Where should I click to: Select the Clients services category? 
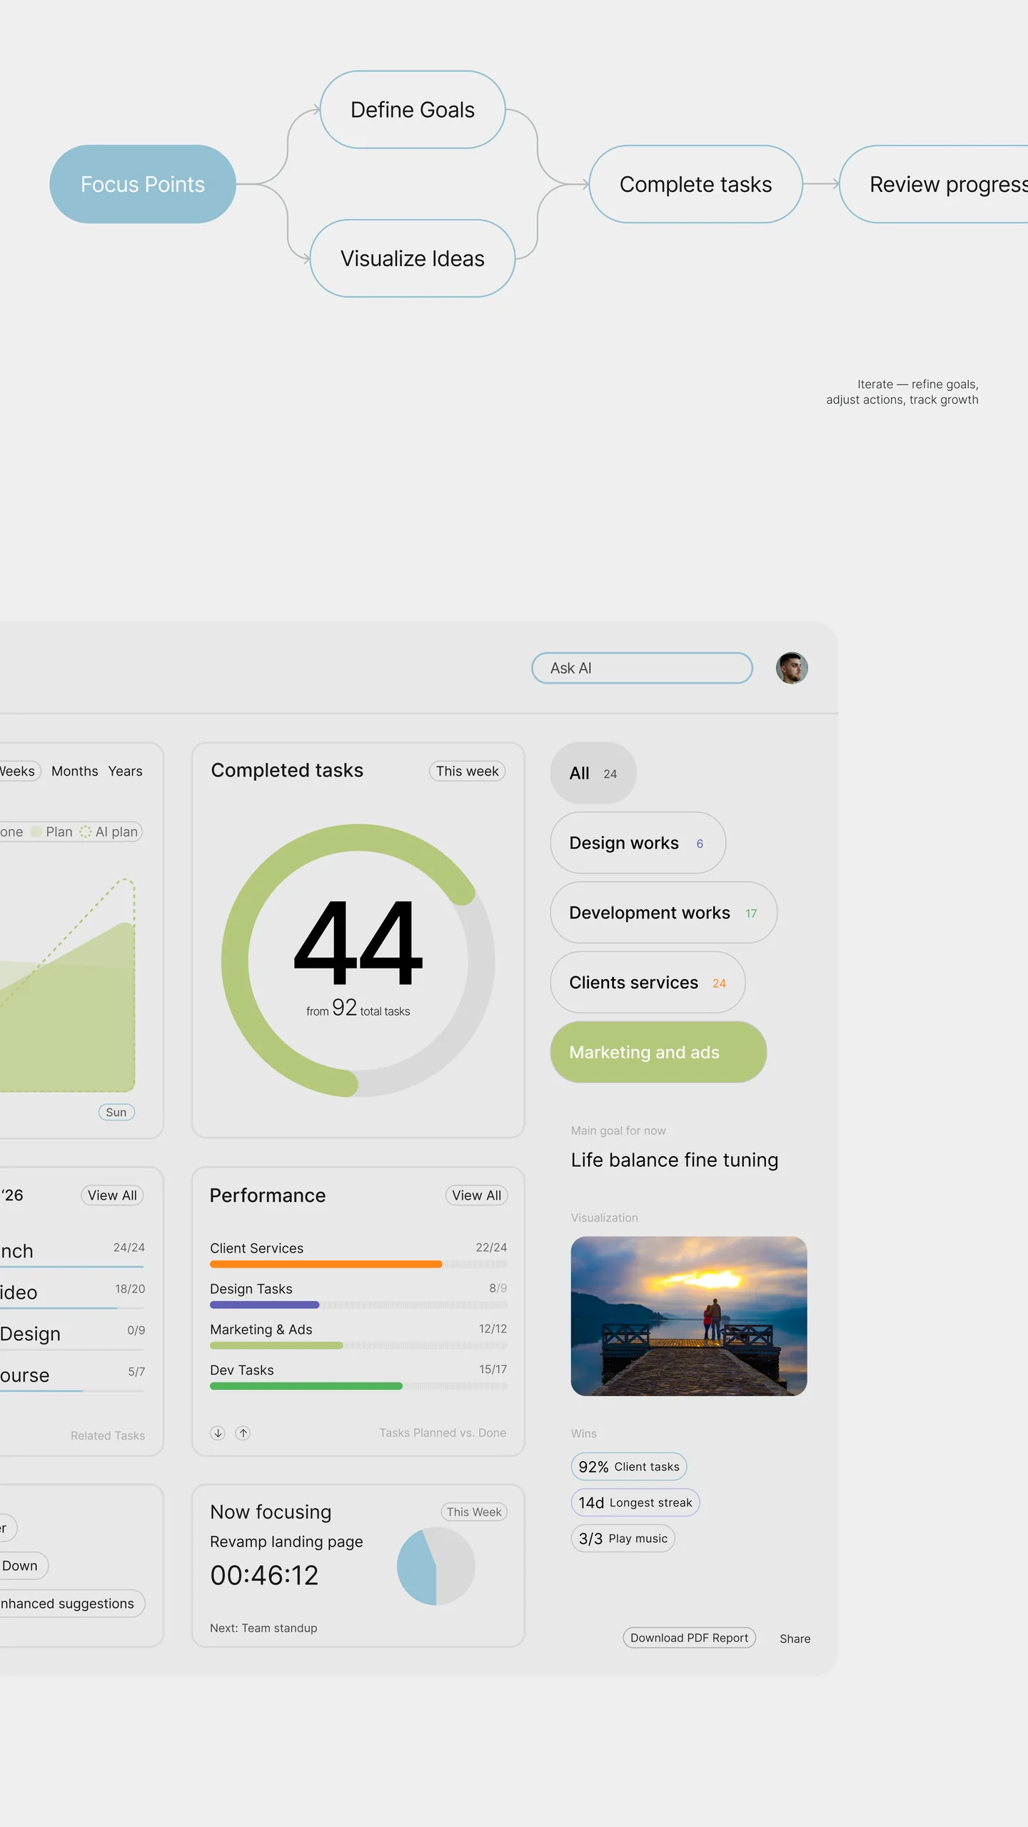click(x=648, y=983)
